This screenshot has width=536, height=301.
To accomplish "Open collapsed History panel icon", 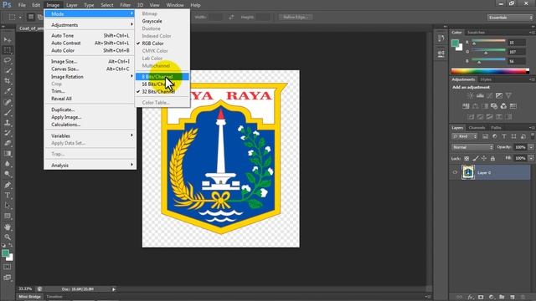I will tap(441, 38).
